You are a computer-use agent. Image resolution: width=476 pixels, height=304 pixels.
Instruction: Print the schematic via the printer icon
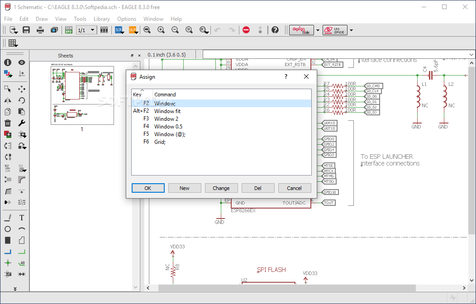[40, 30]
